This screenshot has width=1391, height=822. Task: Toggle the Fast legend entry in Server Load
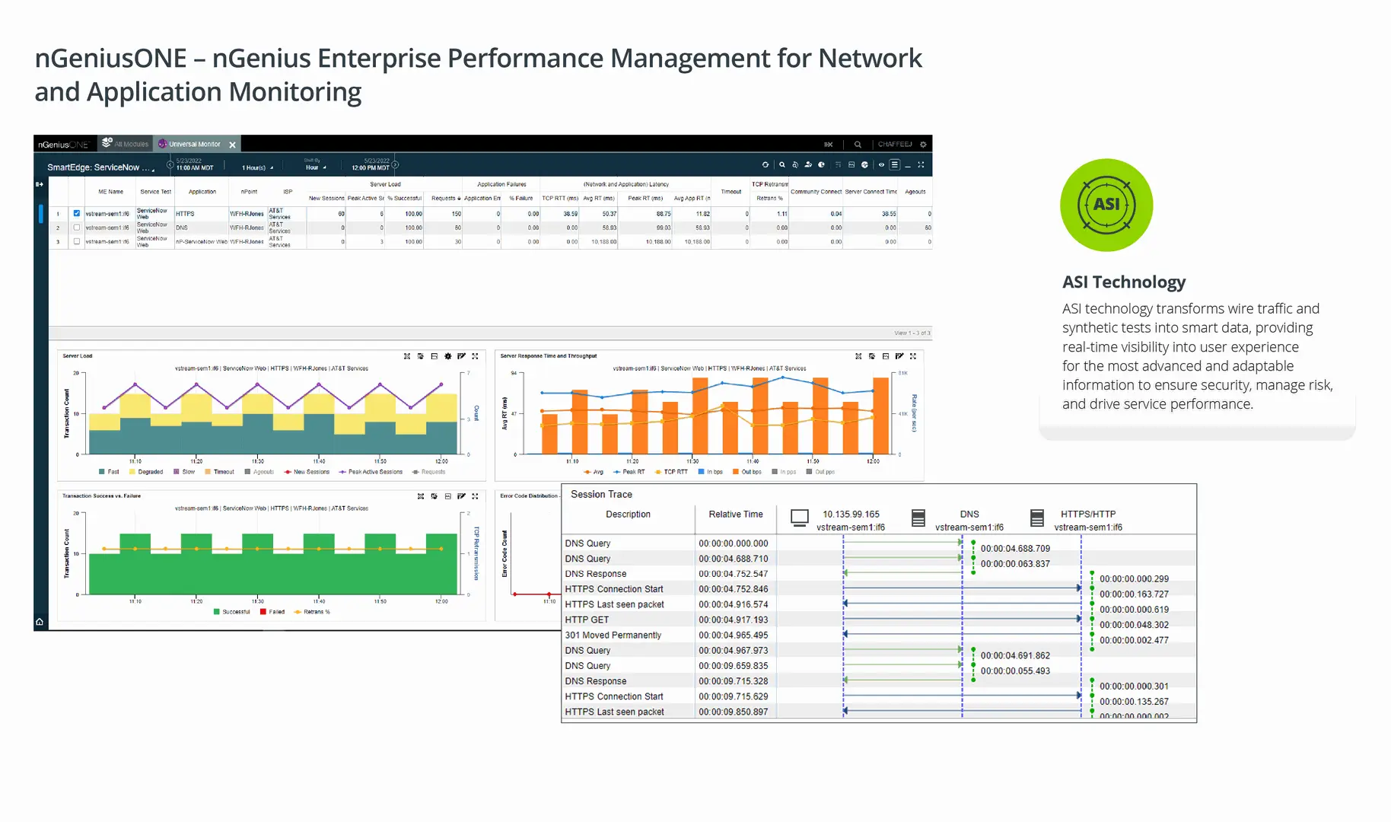(109, 472)
